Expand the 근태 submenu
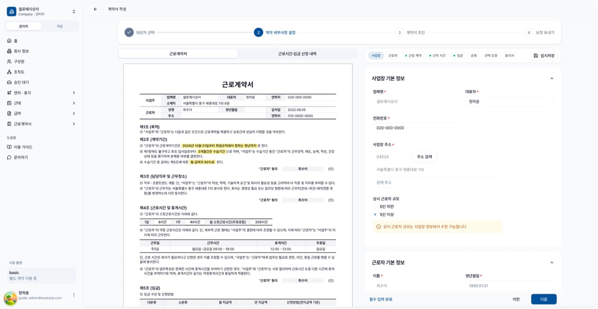The image size is (598, 309). (x=42, y=103)
